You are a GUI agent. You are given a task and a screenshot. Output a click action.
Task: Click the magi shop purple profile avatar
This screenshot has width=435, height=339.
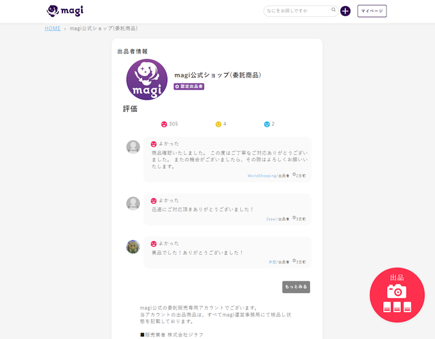(147, 79)
